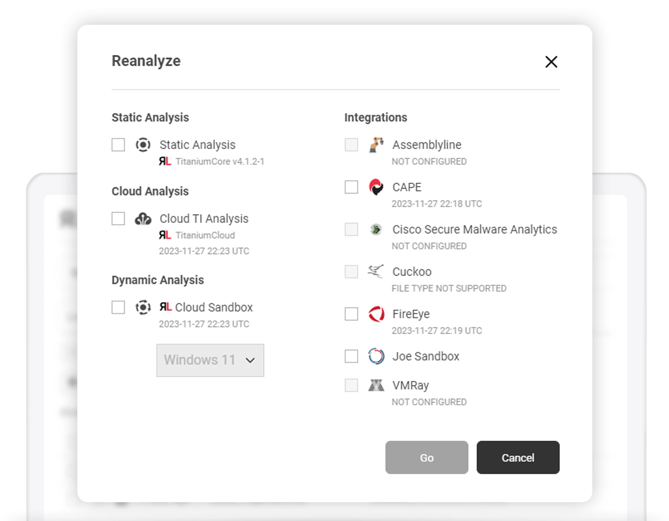Screen dimensions: 669x521
Task: Enable the FireEye checkbox
Action: pos(351,314)
